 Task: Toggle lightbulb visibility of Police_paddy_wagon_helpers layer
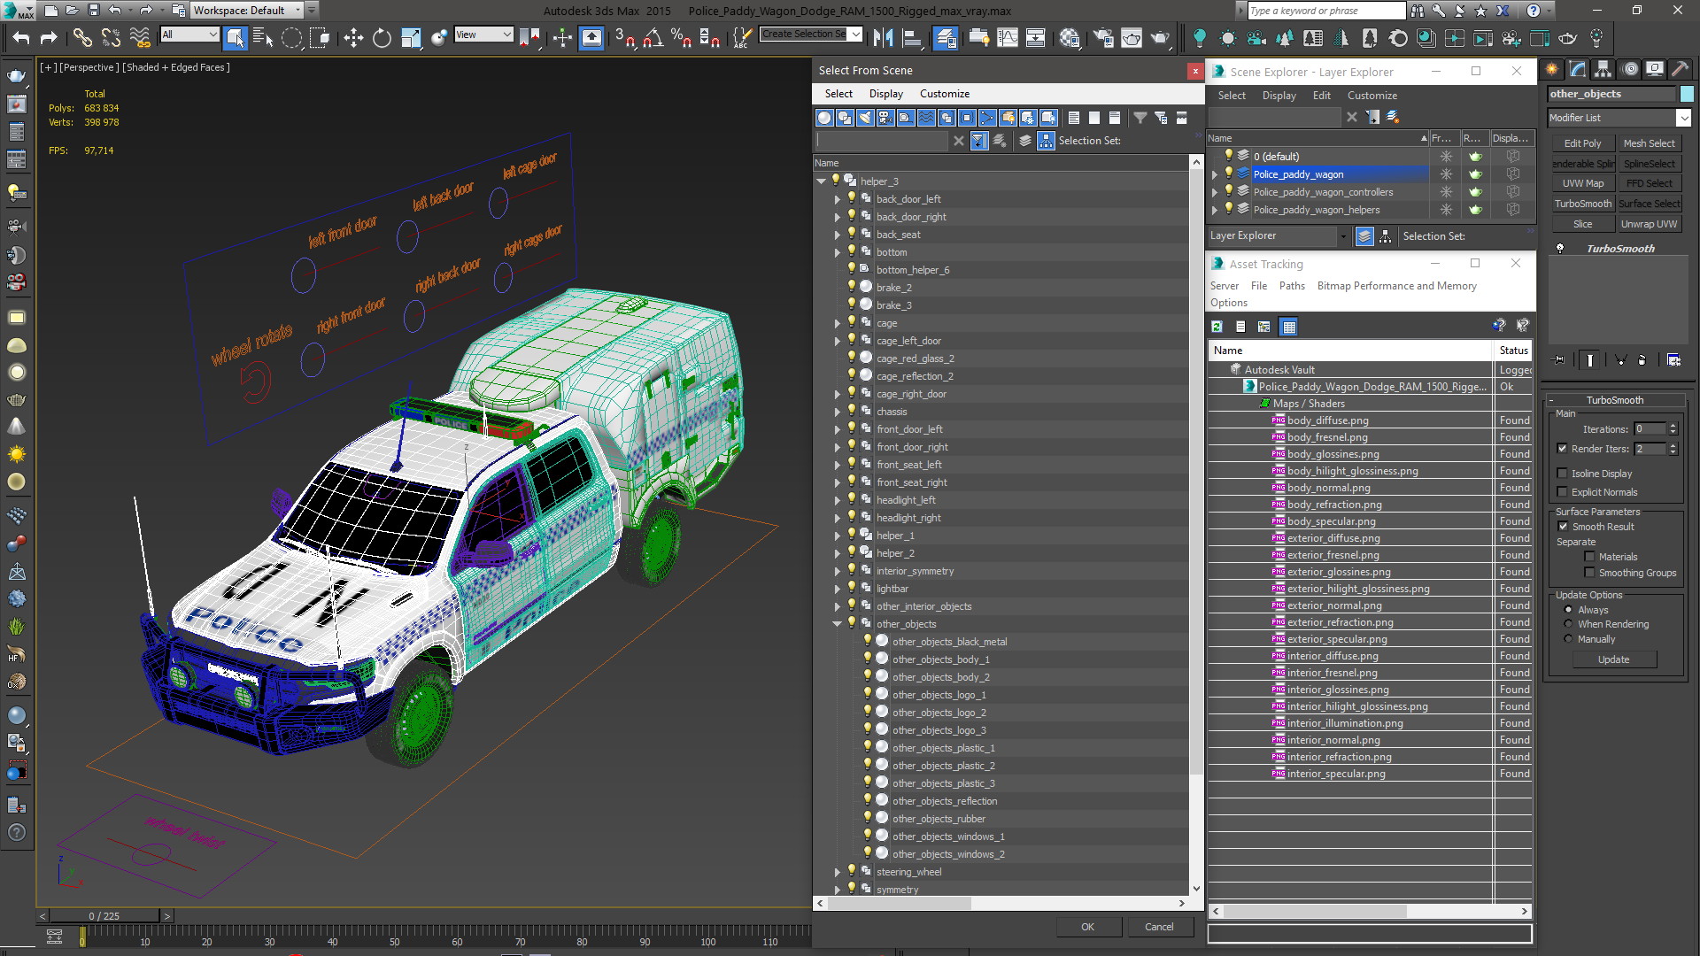(1228, 209)
